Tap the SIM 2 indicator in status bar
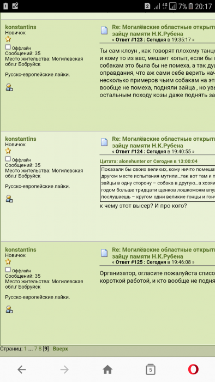Image resolution: width=215 pixels, height=382 pixels. point(147,7)
